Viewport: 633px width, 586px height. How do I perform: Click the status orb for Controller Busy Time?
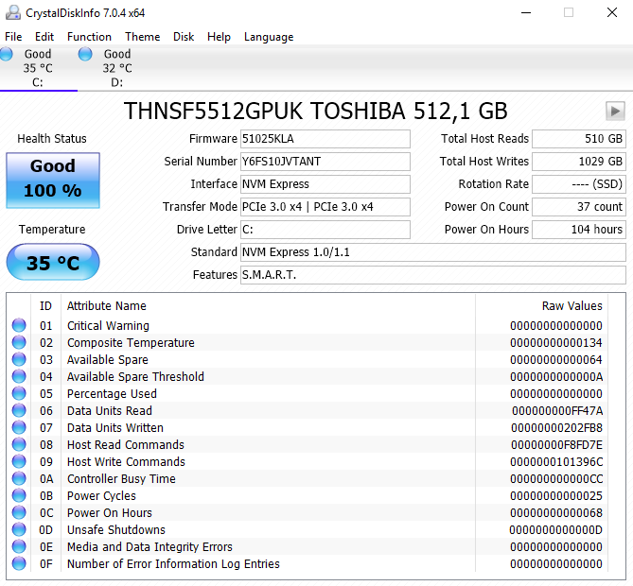(19, 478)
